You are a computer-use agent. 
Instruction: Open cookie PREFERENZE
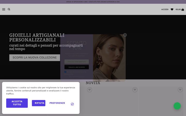57,103
